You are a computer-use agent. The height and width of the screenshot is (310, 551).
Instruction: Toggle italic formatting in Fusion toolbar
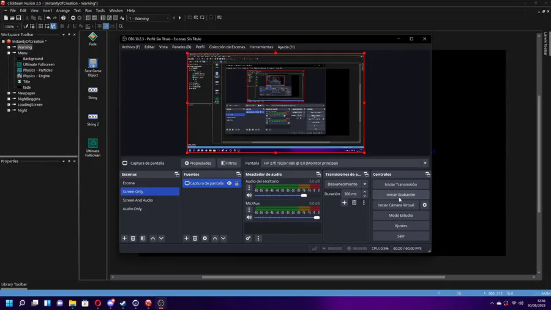coord(68,26)
